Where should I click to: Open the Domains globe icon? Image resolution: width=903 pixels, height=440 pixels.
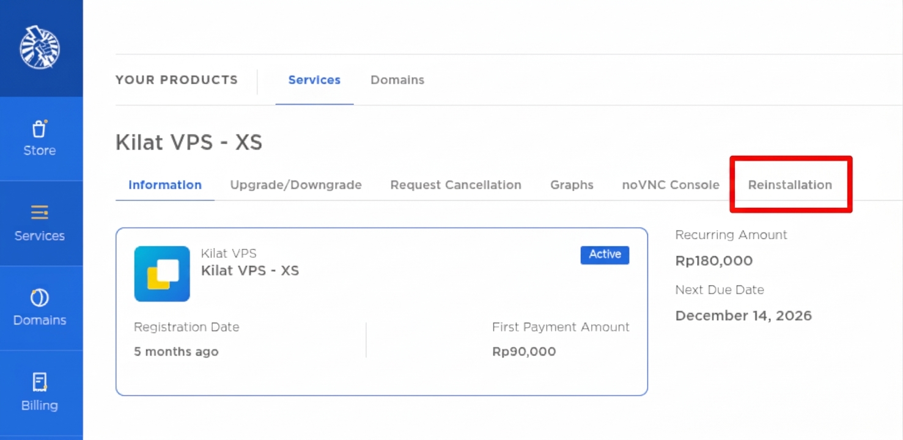(x=40, y=298)
